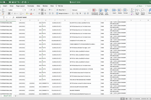Viewport: 151px width, 100px height.
Task: Click the Conditional Formatting icon
Action: pos(94,10)
